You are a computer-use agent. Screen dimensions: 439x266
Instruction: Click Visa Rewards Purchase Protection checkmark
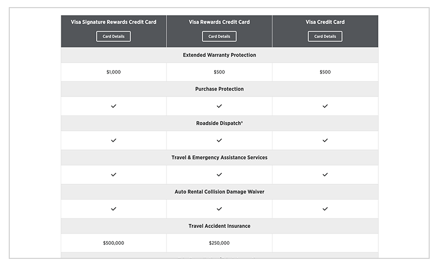[219, 106]
